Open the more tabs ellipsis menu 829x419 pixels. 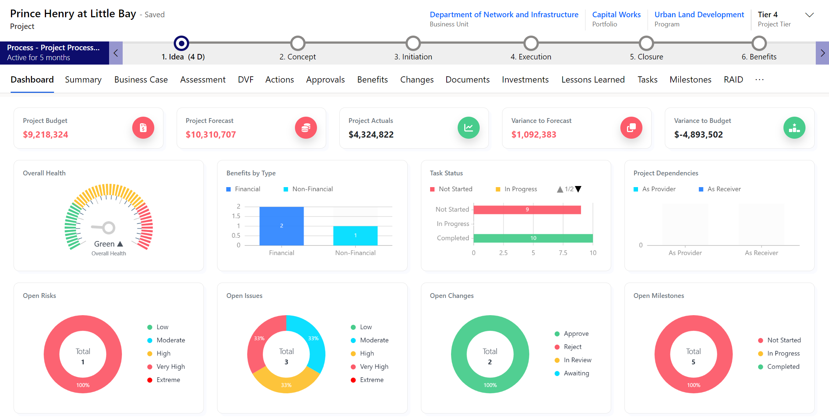pyautogui.click(x=760, y=80)
